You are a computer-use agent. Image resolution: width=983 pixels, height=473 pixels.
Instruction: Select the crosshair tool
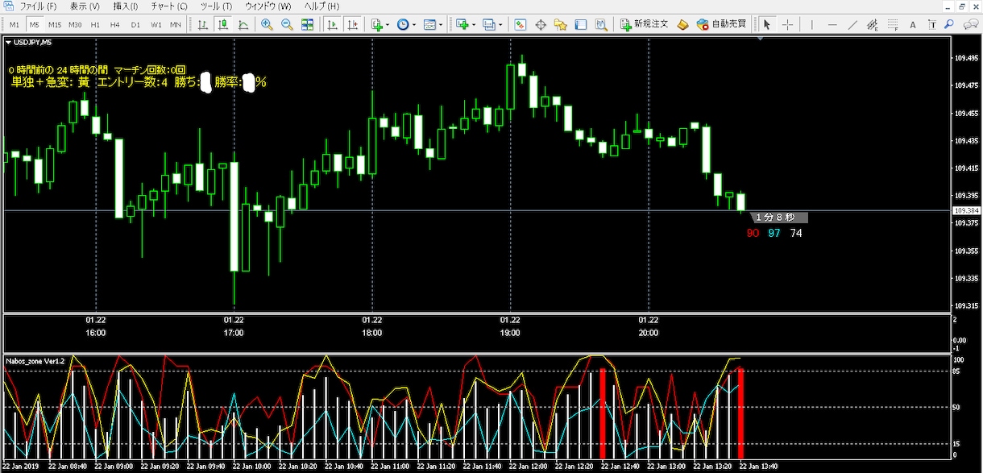(x=787, y=24)
